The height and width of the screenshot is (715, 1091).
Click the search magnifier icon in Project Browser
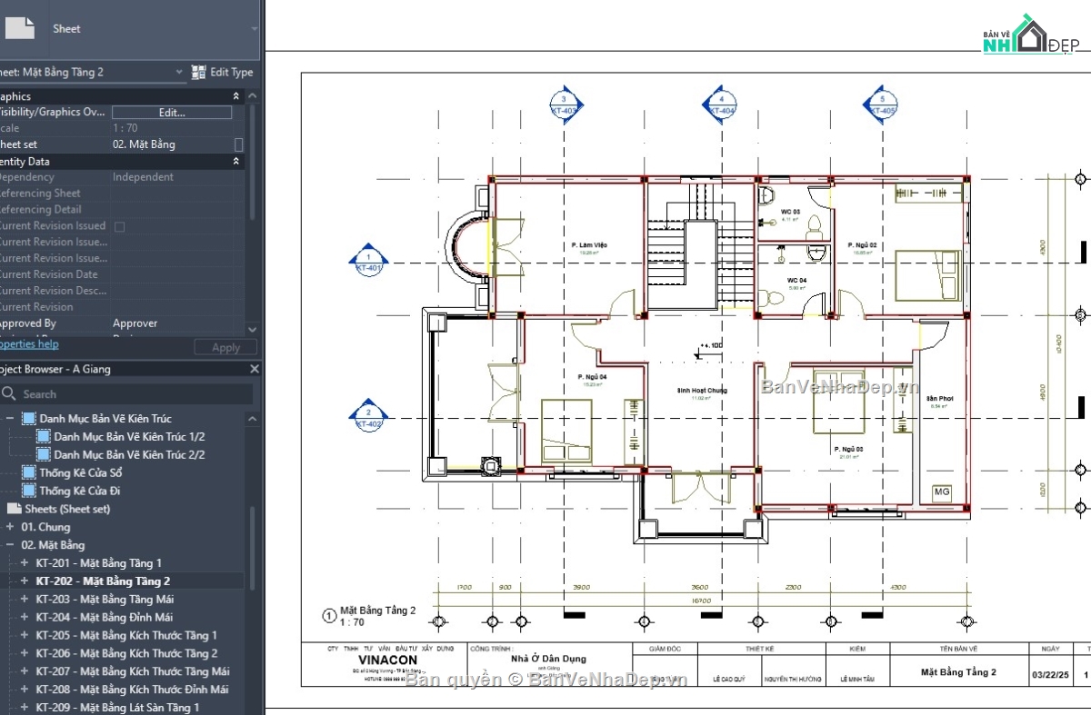coord(9,394)
